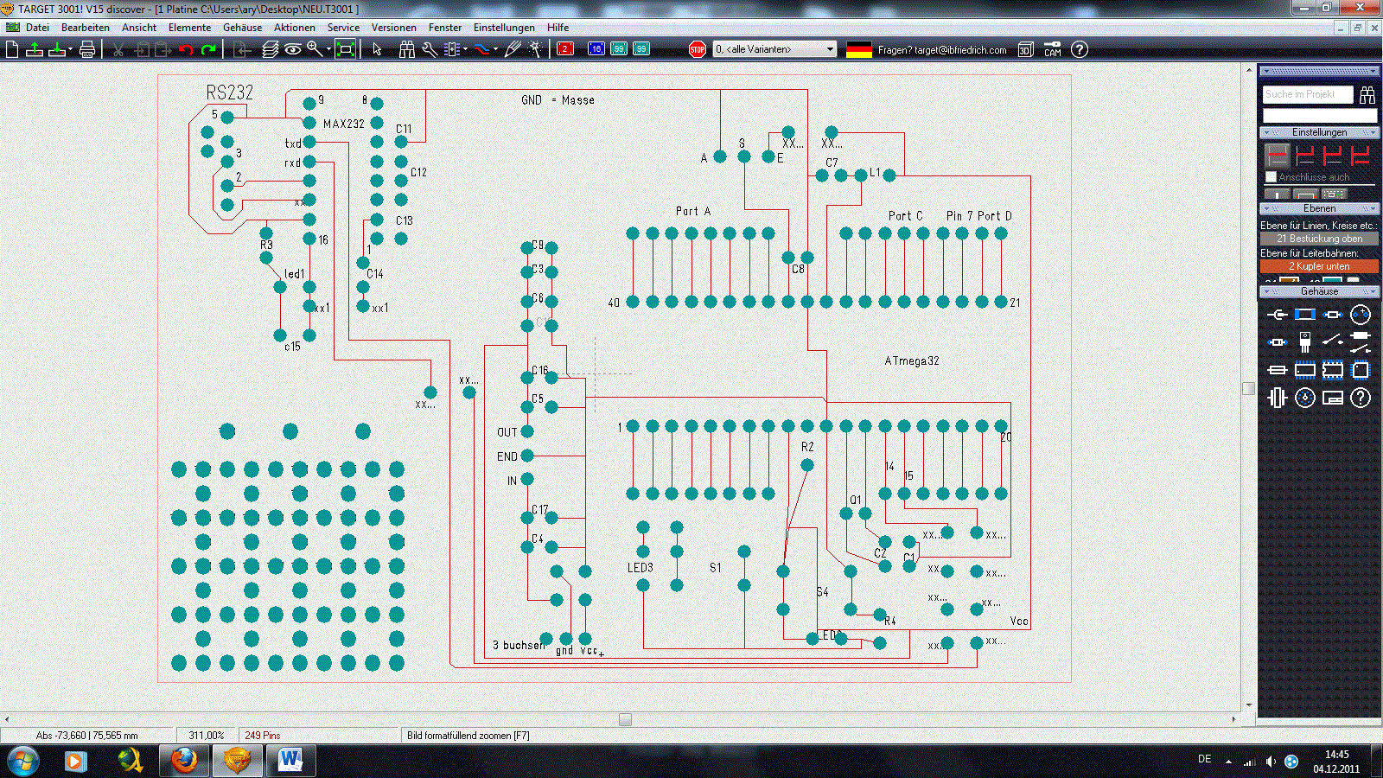Toggle the Anschlüsse auch checkbox

1271,177
